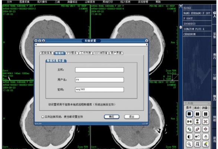Click the round button atop right panel strip
Viewport: 218px width, 149px height.
tap(181, 6)
